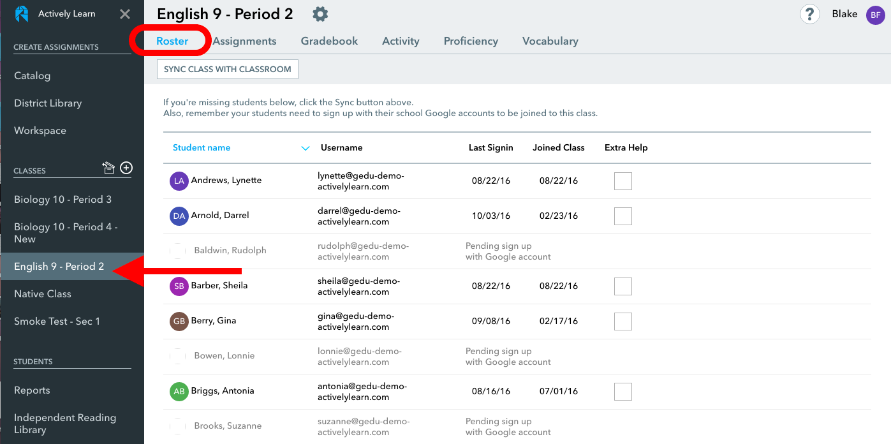Click the Last Signin column header
The width and height of the screenshot is (891, 444).
coord(491,147)
